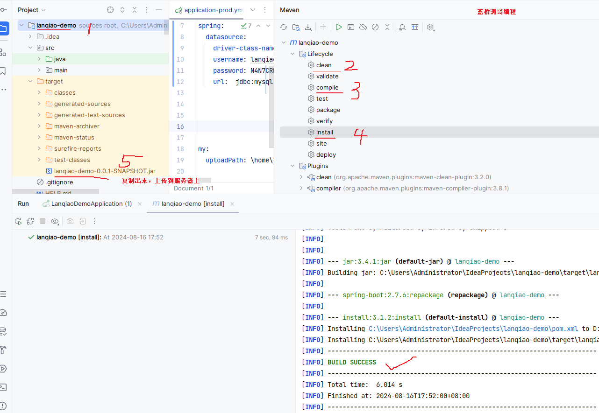This screenshot has height=413, width=599.
Task: Hide the Project tool window
Action: coord(158,10)
